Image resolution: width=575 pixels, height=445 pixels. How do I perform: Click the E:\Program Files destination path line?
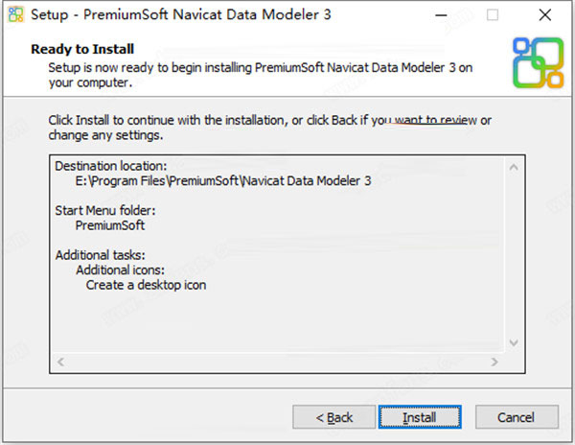click(222, 180)
